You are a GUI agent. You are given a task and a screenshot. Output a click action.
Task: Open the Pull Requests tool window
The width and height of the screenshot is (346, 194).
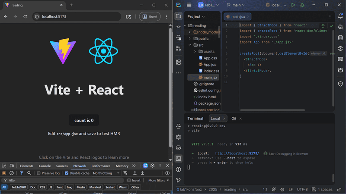point(179,48)
